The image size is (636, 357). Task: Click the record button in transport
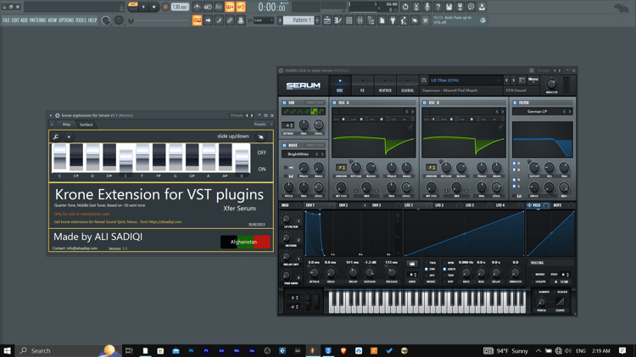pos(165,7)
